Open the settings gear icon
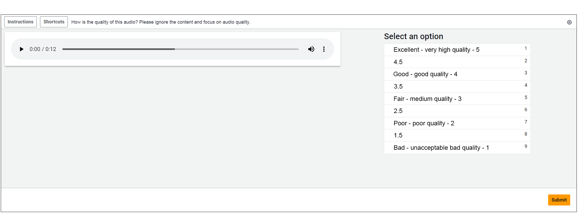The height and width of the screenshot is (216, 581). [x=569, y=22]
